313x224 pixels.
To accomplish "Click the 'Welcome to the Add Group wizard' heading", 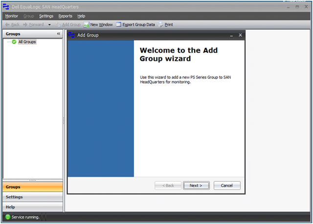I will [x=179, y=54].
